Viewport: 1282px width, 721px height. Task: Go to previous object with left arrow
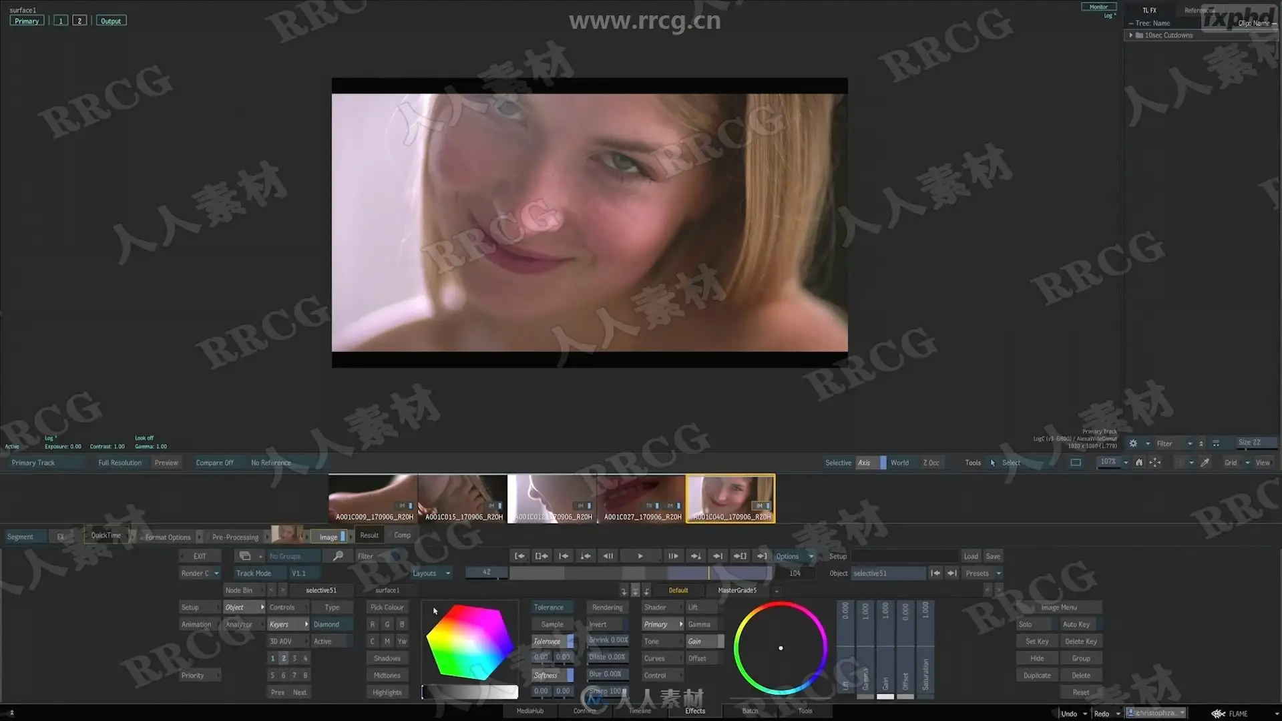pos(935,573)
